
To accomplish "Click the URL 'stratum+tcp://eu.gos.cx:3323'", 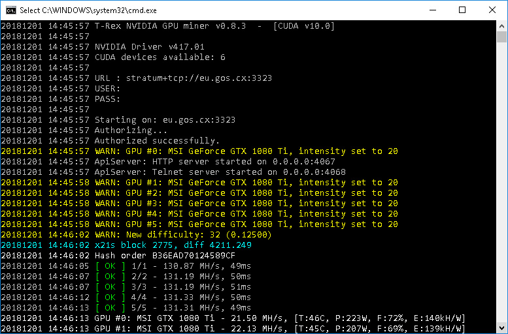I will coord(199,78).
